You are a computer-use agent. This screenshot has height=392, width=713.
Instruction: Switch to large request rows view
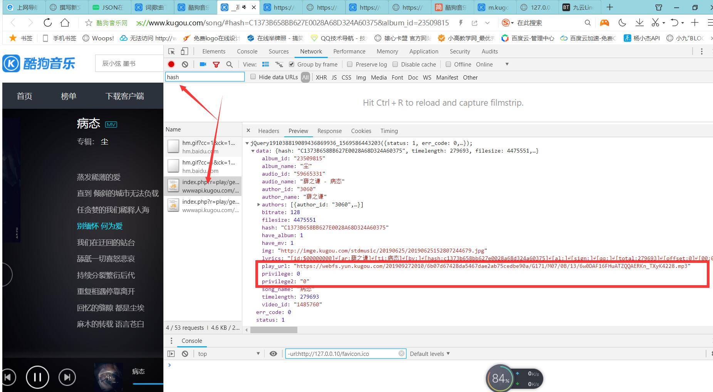265,64
